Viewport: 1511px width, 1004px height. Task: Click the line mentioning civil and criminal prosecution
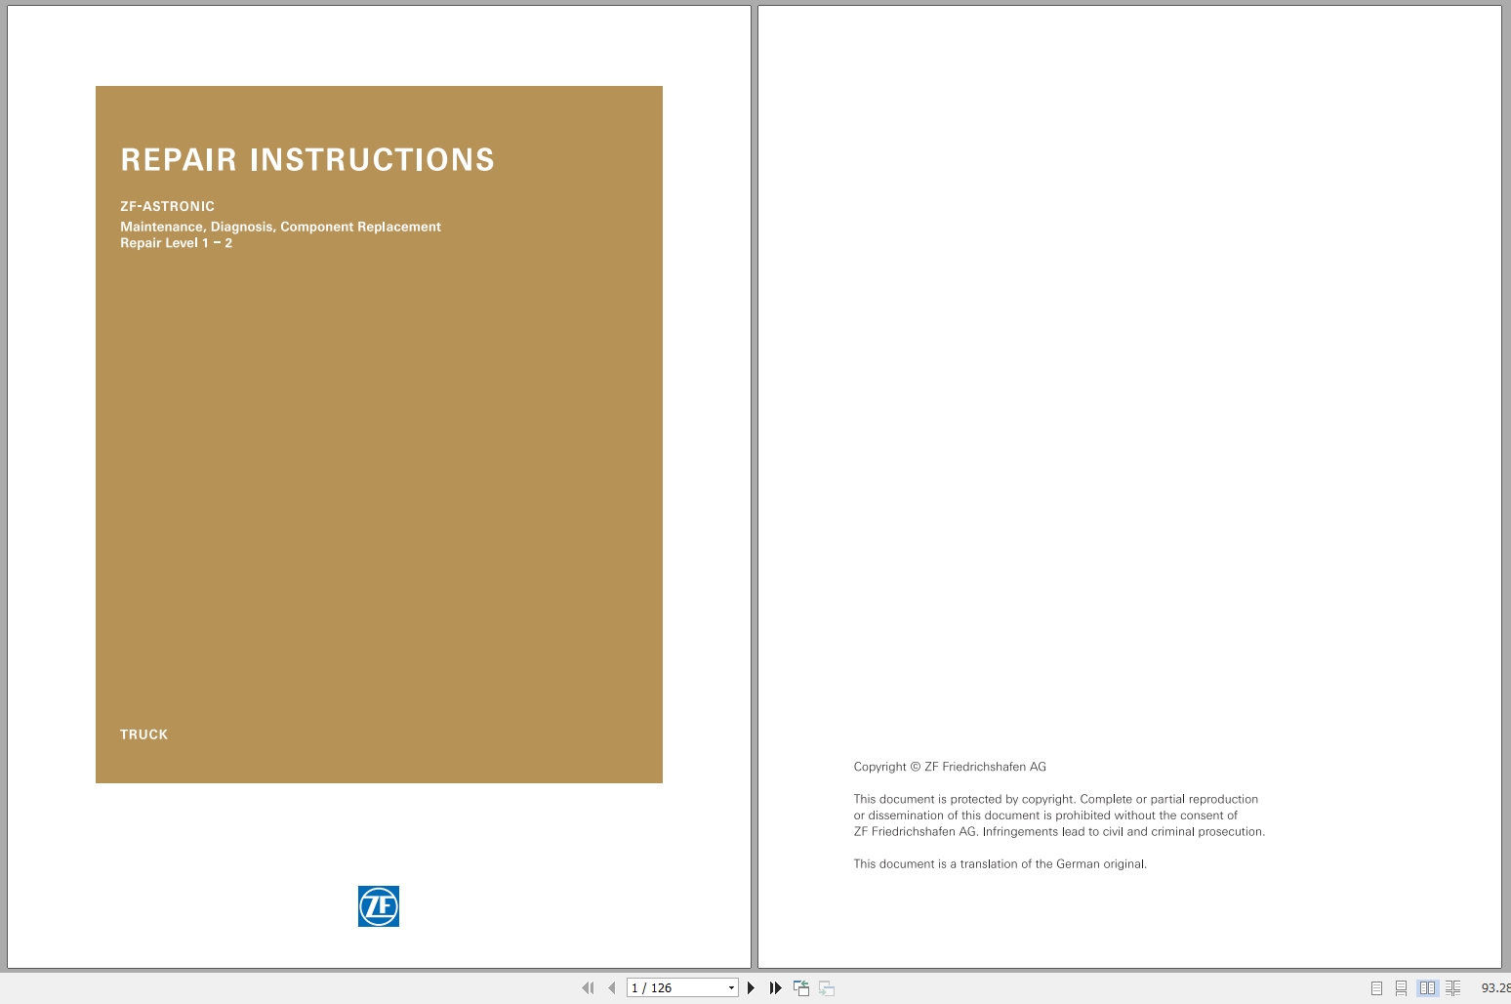[x=1059, y=832]
